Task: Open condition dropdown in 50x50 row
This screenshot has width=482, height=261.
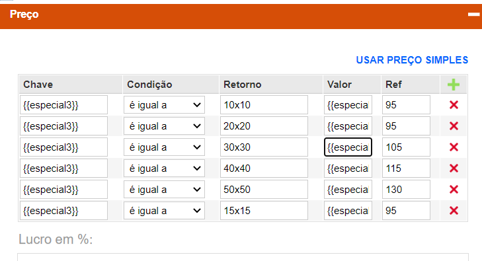Action: 164,190
